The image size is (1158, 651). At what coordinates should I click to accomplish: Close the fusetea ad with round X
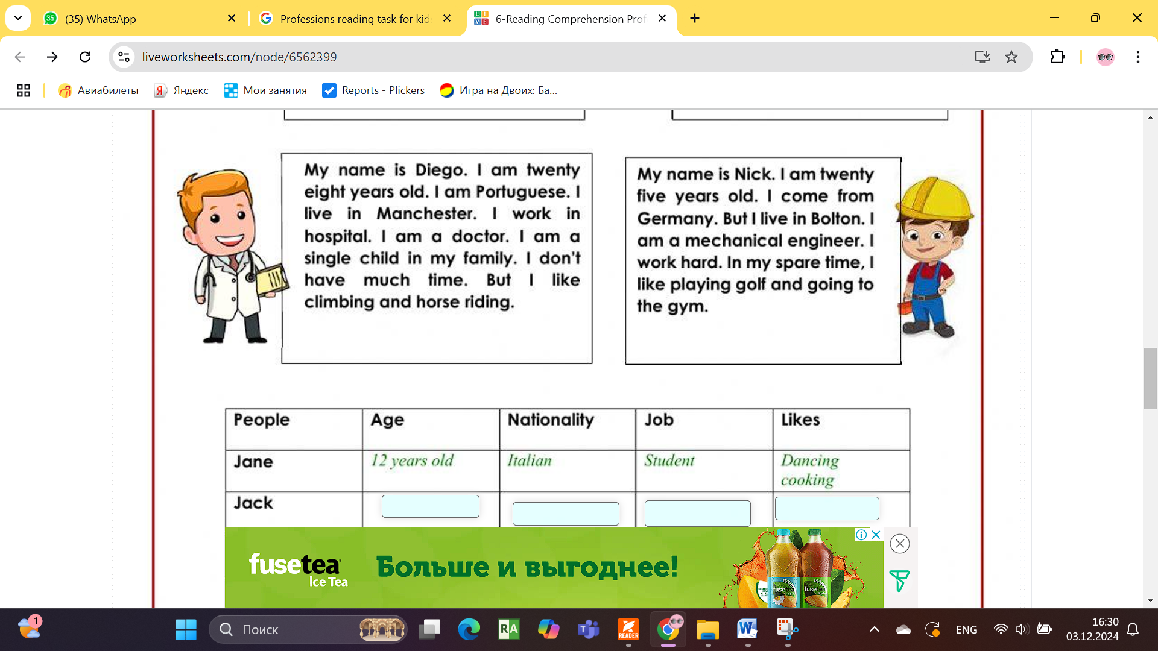(900, 544)
